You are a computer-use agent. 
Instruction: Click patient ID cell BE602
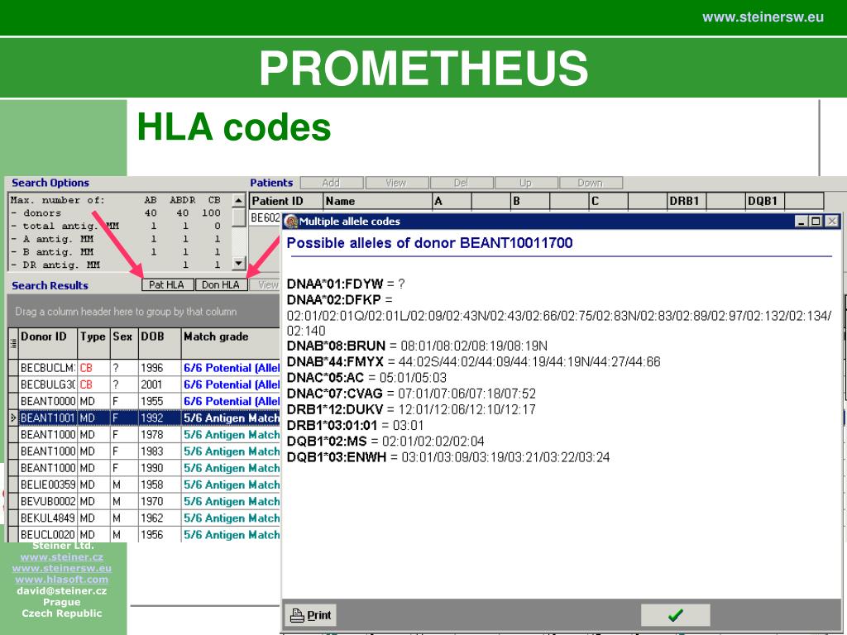point(266,218)
